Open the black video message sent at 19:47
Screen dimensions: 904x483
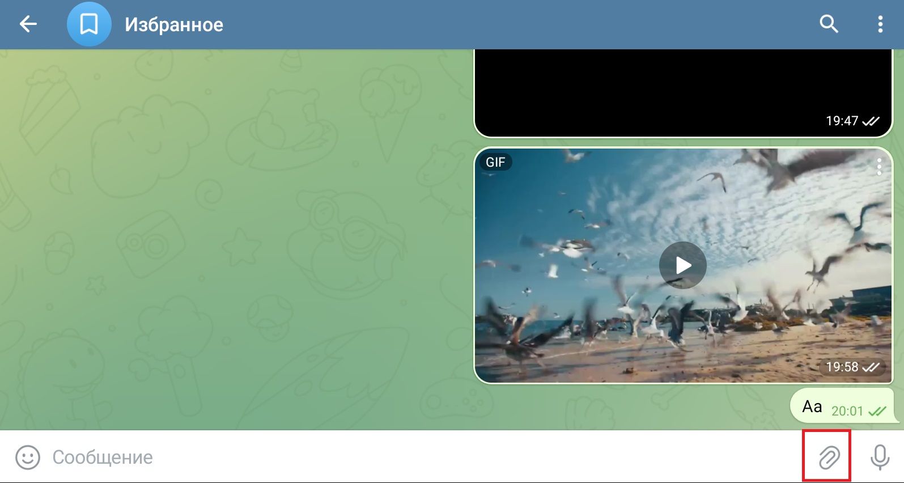coord(683,93)
